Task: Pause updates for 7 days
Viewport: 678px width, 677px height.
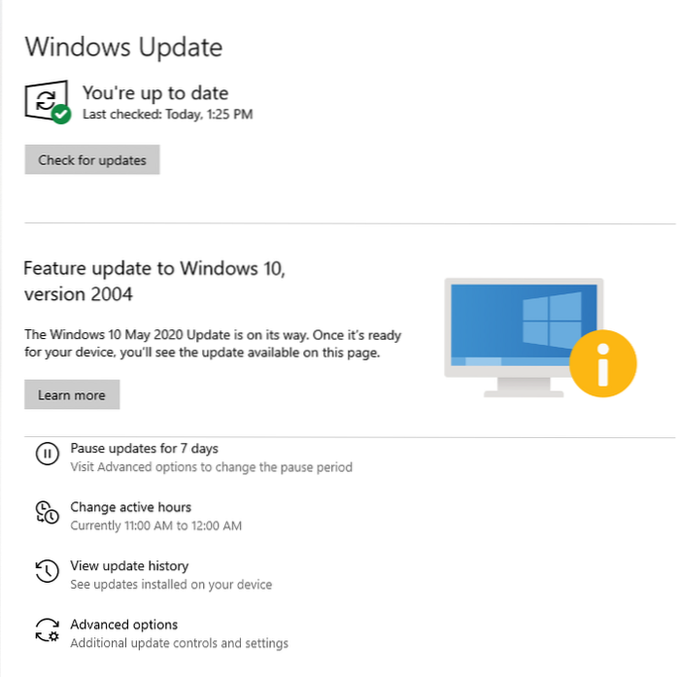Action: (144, 449)
